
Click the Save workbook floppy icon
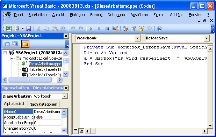(x=29, y=29)
